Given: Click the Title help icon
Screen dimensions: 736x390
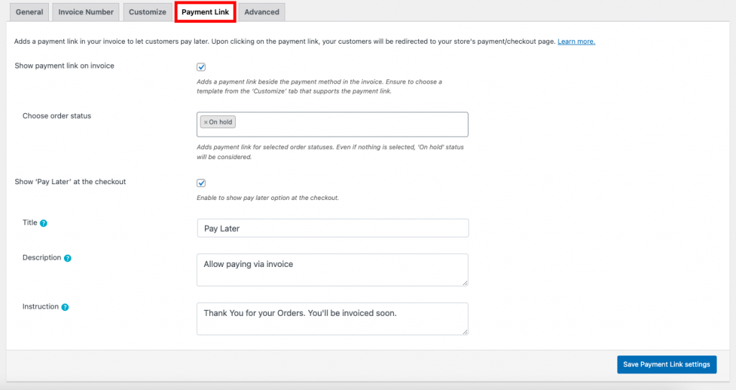Looking at the screenshot, I should point(44,223).
